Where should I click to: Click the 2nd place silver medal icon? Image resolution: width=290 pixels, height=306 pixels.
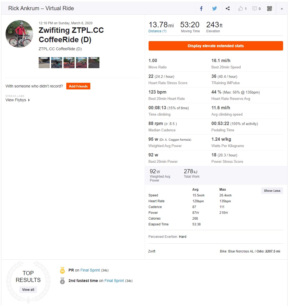[62, 281]
